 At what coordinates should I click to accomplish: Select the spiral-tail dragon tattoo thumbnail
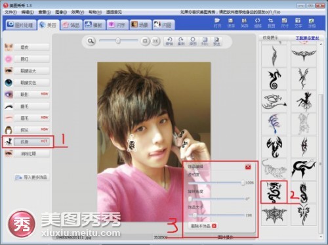[x=274, y=79]
